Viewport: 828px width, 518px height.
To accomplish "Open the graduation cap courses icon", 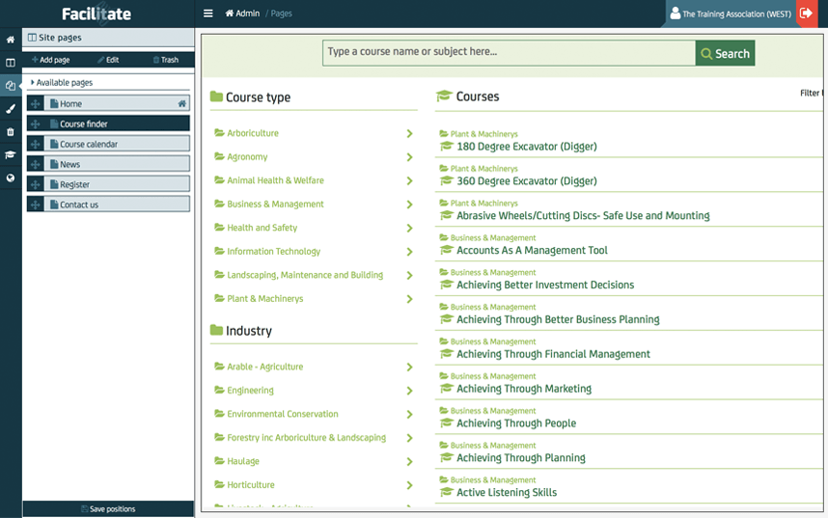I will (11, 155).
